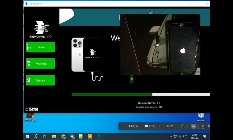This screenshot has height=140, width=233.
Task: Click the iRa1n button in sidebar
Action: (40, 47)
